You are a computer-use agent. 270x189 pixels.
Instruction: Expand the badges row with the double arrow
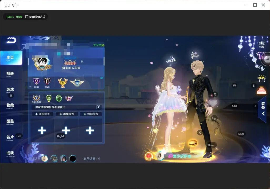tap(102, 78)
